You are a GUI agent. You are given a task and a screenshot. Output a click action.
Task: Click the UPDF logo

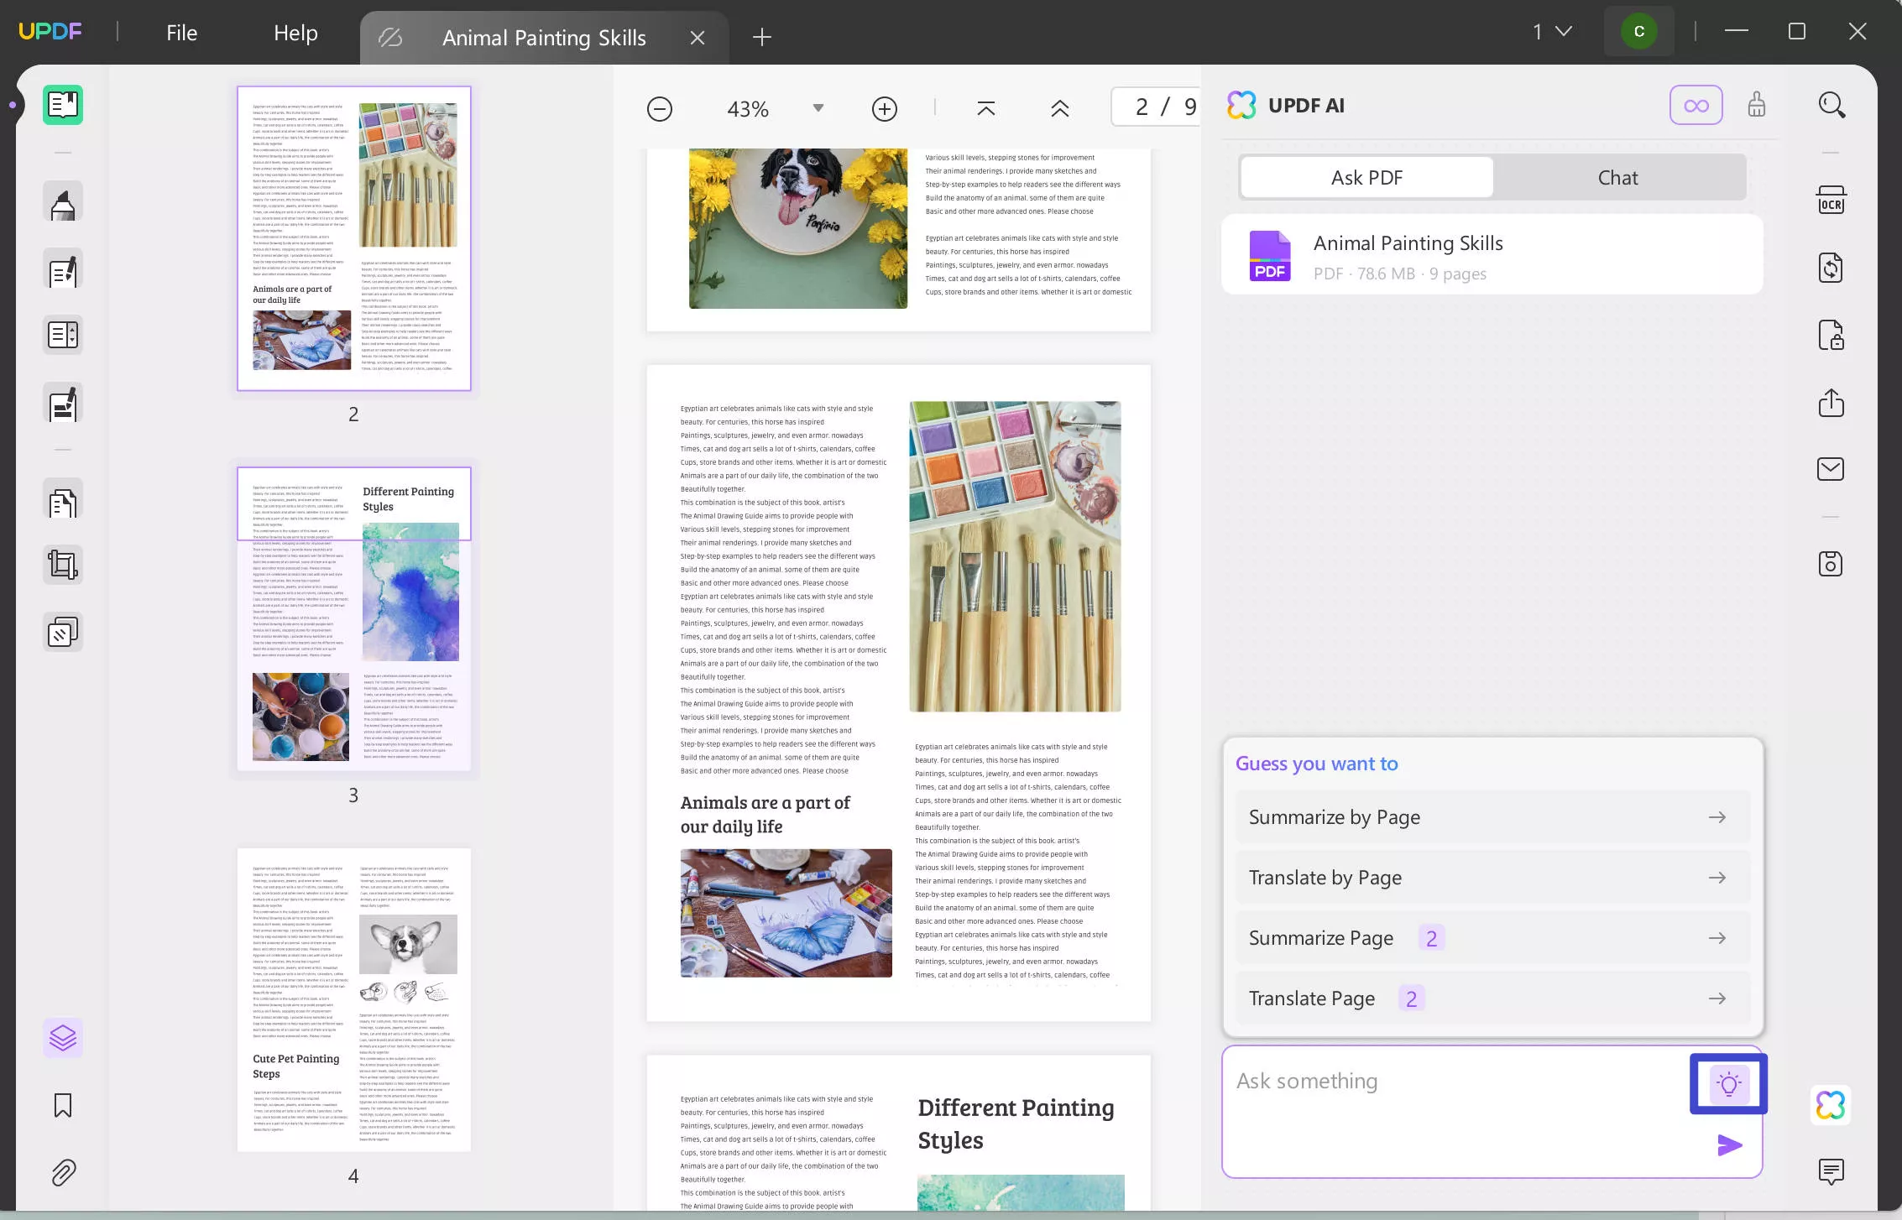(50, 32)
